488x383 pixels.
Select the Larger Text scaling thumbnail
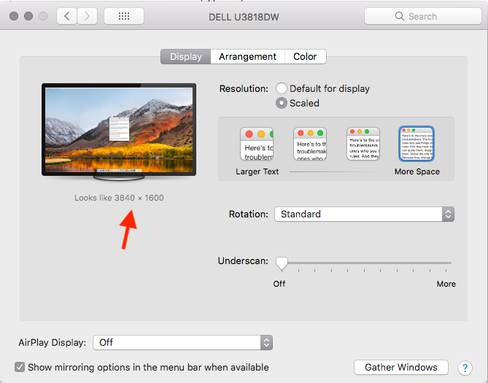point(257,144)
